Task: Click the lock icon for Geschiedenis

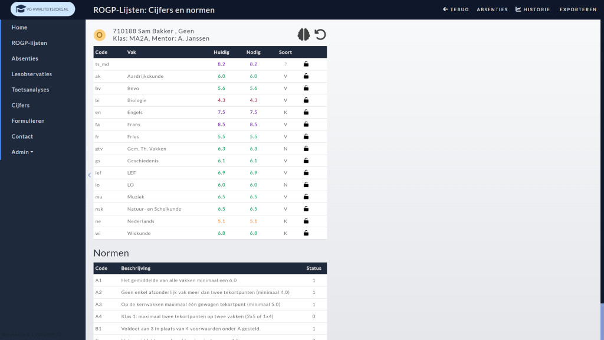Action: pyautogui.click(x=306, y=161)
